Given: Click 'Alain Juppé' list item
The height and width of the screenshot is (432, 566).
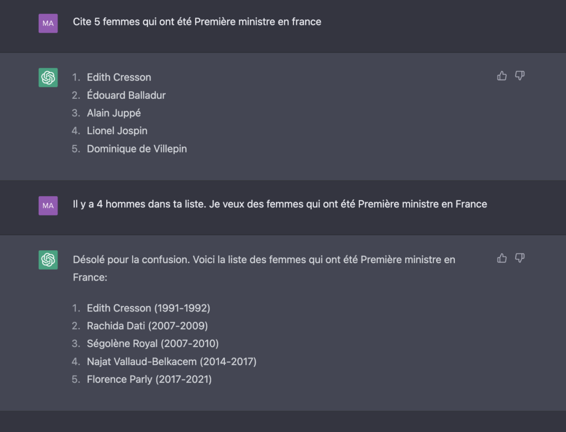Looking at the screenshot, I should click(114, 113).
